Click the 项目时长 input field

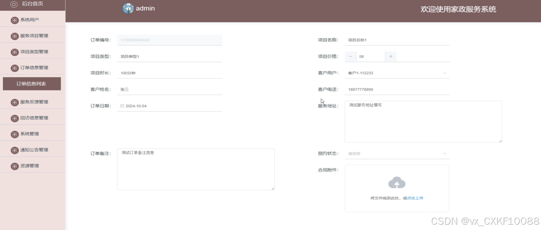(170, 73)
